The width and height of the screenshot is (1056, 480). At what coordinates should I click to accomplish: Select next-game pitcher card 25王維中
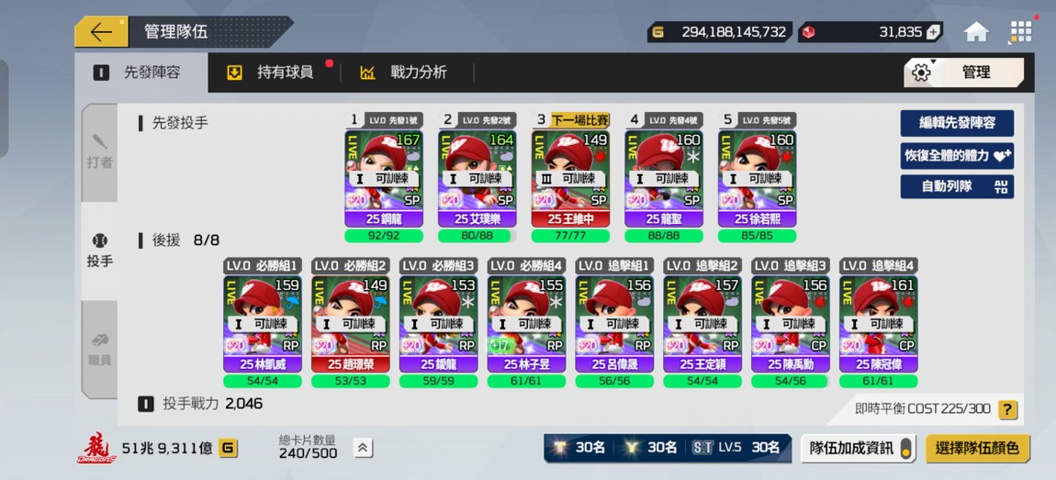pyautogui.click(x=570, y=178)
